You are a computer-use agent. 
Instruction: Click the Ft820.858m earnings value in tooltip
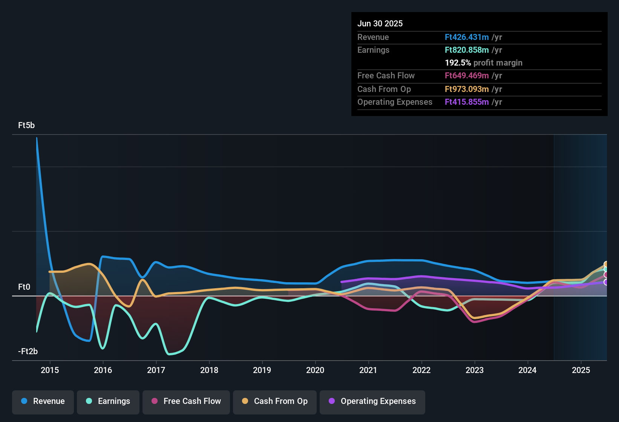pos(467,50)
